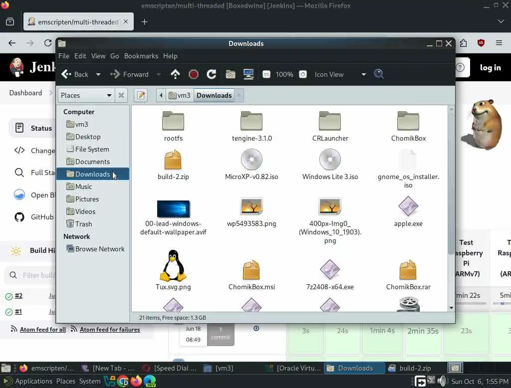The height and width of the screenshot is (388, 511).
Task: Click the volume speaker tray icon
Action: pyautogui.click(x=442, y=381)
